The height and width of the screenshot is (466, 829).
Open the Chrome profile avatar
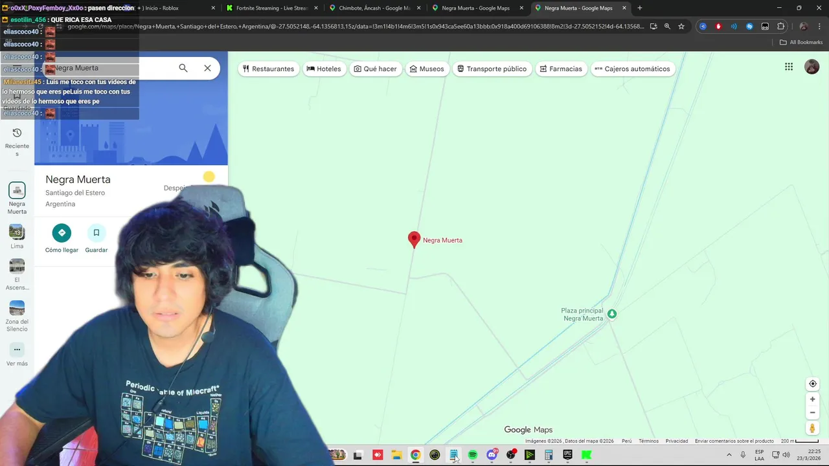[804, 27]
